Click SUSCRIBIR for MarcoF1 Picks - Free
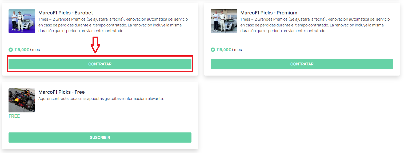The height and width of the screenshot is (153, 404). point(100,138)
